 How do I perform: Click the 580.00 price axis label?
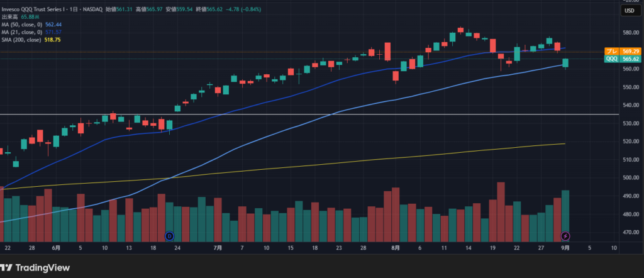coord(631,33)
